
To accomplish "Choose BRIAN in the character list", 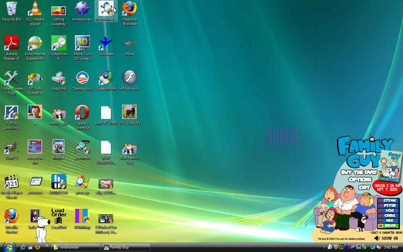I will point(389,226).
